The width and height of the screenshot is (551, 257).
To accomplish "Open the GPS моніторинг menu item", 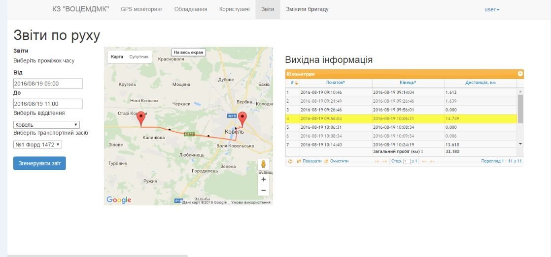I will pos(141,9).
